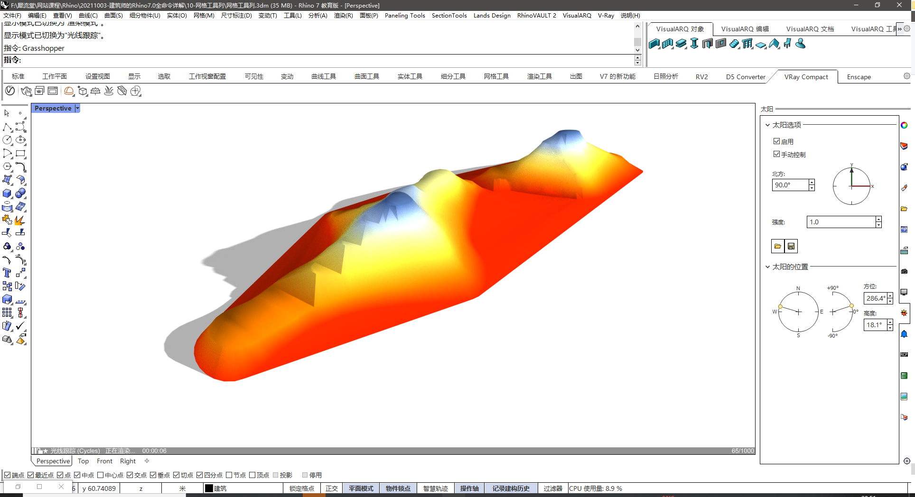This screenshot has width=915, height=497.
Task: Open the V-Ray menu
Action: click(606, 16)
